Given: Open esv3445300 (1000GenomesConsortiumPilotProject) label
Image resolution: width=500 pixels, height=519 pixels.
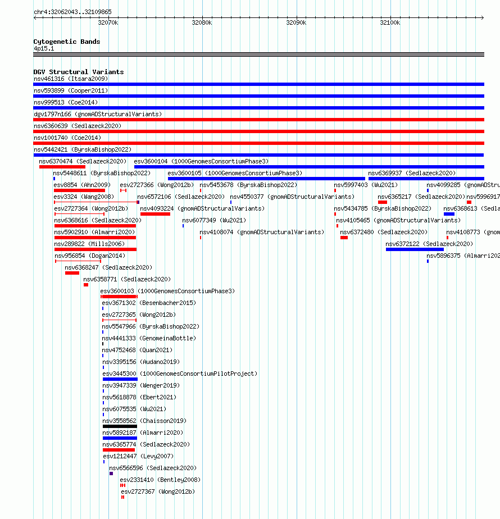Looking at the screenshot, I should (x=180, y=374).
